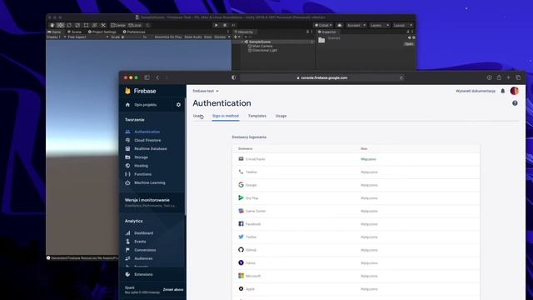Screen dimensions: 533x300
Task: Open the Play Games provider row
Action: tap(356, 198)
